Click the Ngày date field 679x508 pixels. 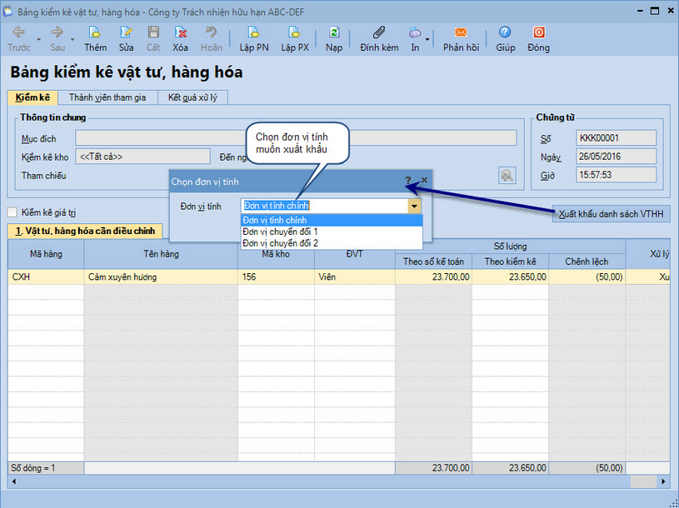(x=616, y=157)
